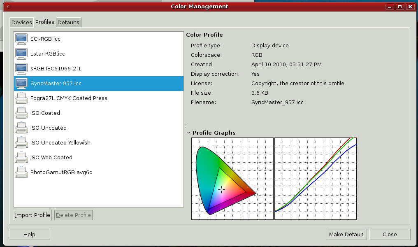Screen dimensions: 418x247
Task: Click the monitor icon beside Lstar-RGB.icc
Action: [21, 54]
